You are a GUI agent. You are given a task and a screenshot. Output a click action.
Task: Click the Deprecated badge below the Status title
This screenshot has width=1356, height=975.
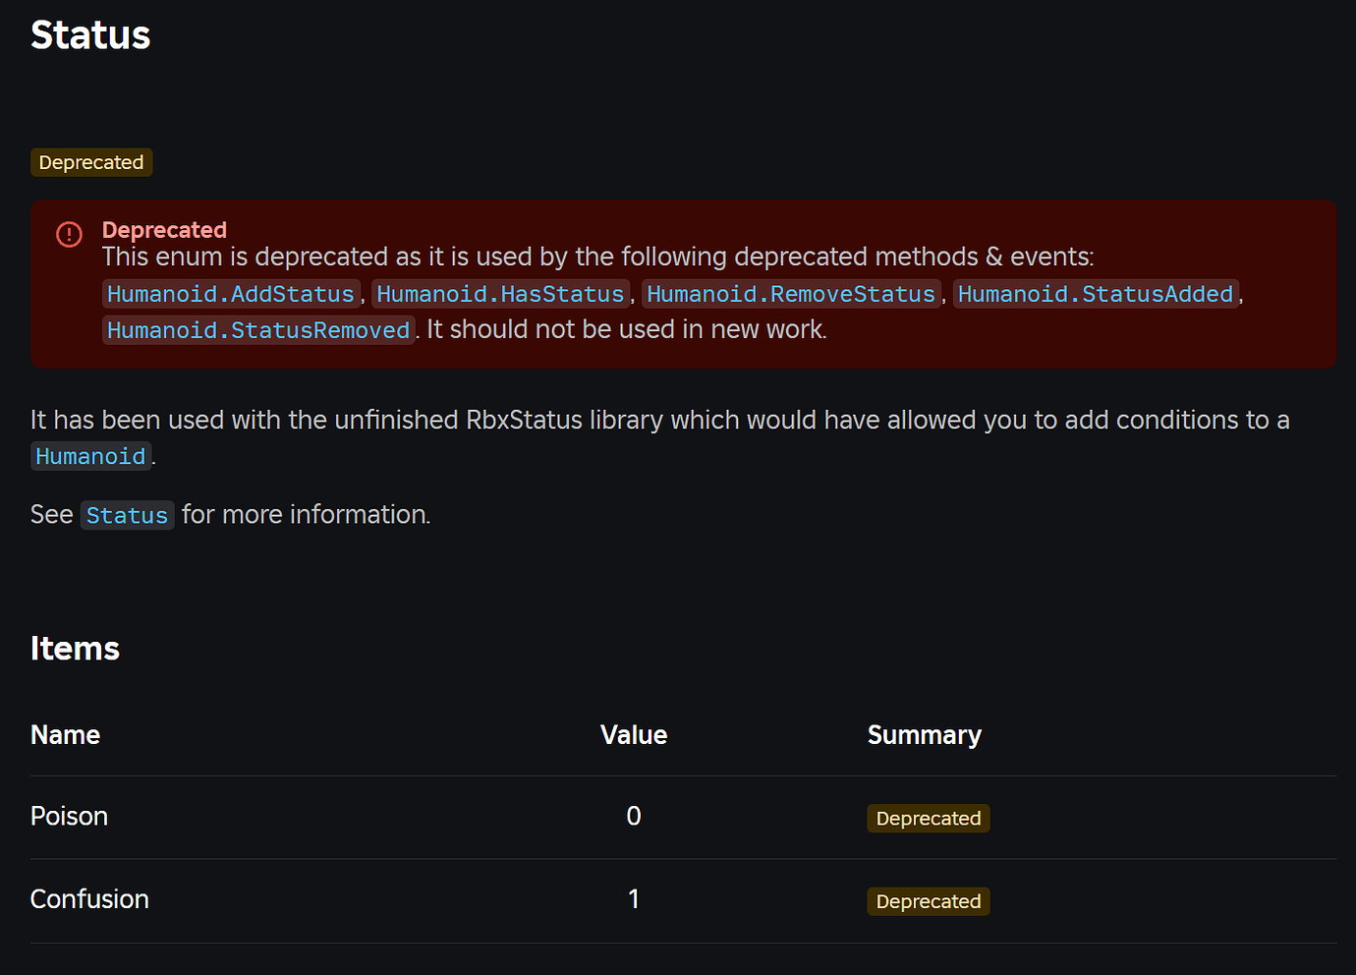point(91,162)
